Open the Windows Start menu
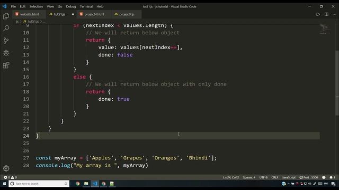 (x=4, y=184)
